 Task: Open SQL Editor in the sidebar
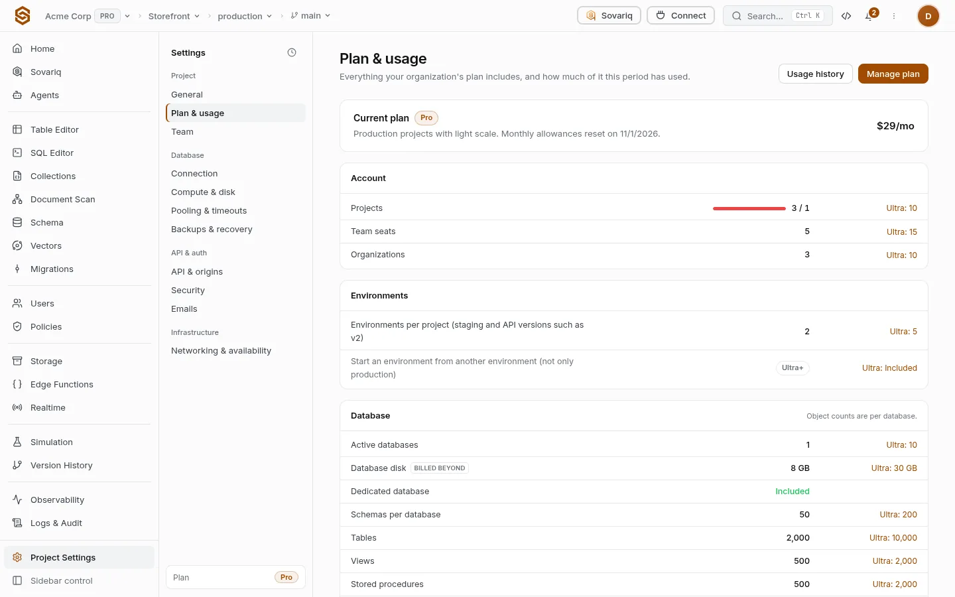point(80,153)
